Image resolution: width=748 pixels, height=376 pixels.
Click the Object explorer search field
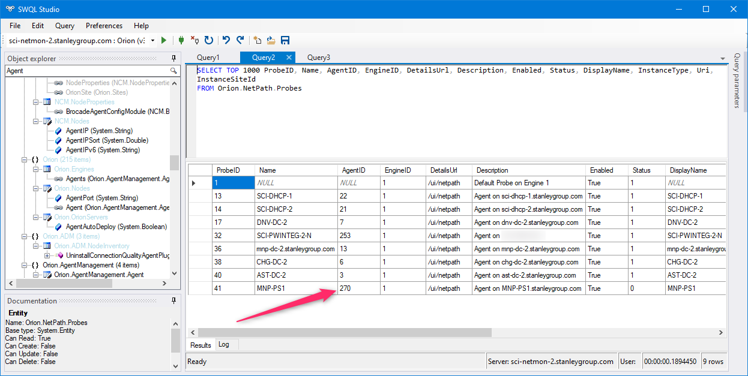pos(86,71)
